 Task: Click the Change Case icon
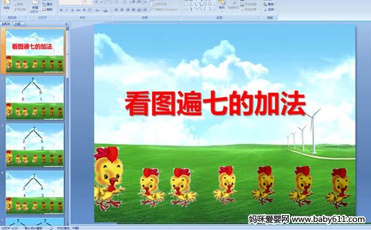point(97,10)
